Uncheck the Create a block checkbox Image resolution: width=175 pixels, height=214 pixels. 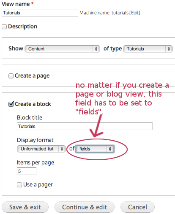[x=11, y=104]
